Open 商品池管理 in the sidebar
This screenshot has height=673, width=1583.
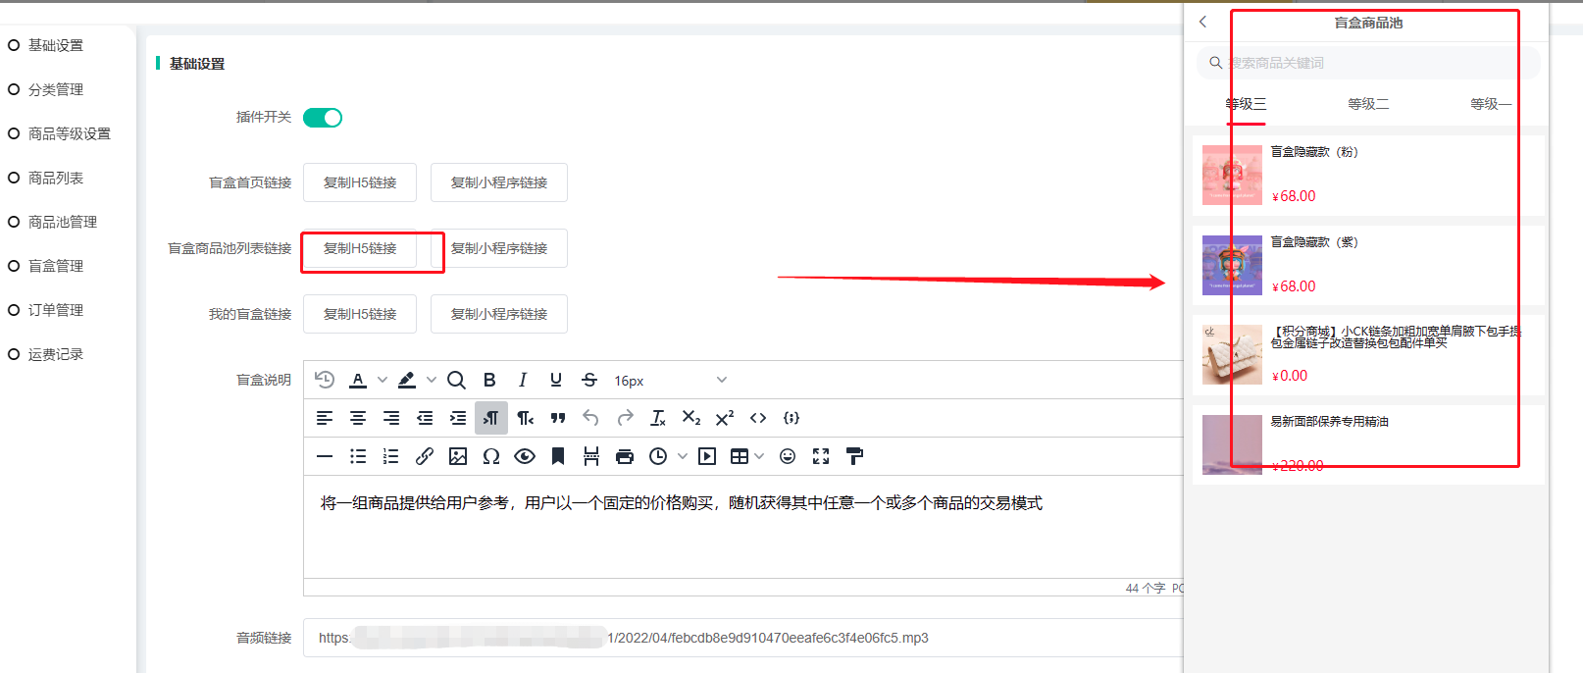(x=63, y=222)
